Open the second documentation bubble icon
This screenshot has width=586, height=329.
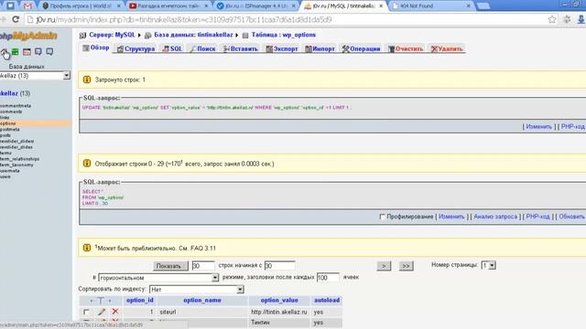click(49, 52)
